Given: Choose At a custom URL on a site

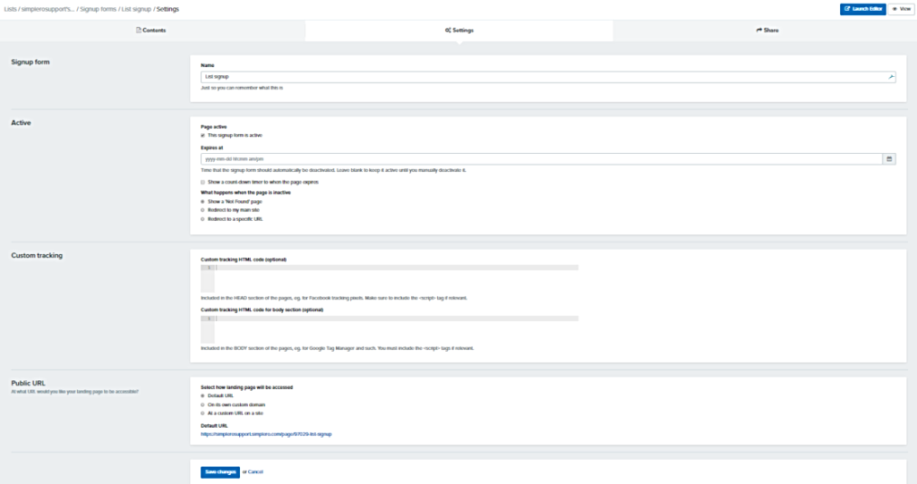Looking at the screenshot, I should coord(203,413).
